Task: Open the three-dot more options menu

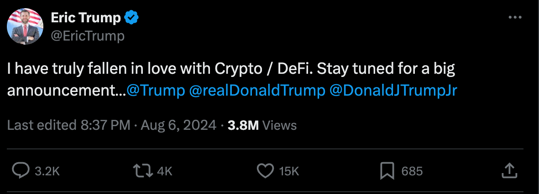Action: coord(514,17)
